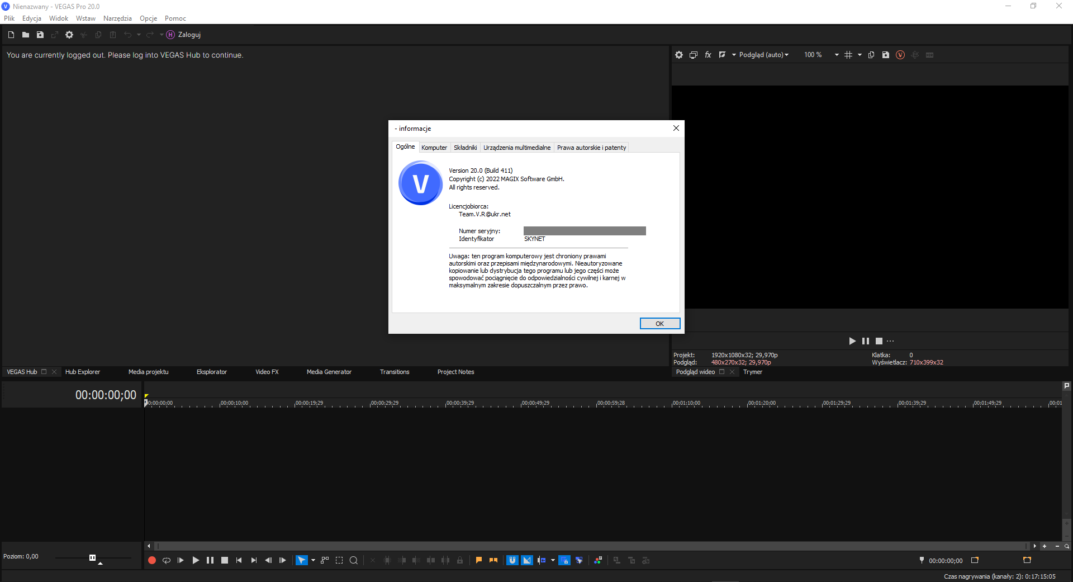Close the informacje dialog with X
1073x582 pixels.
[x=676, y=128]
